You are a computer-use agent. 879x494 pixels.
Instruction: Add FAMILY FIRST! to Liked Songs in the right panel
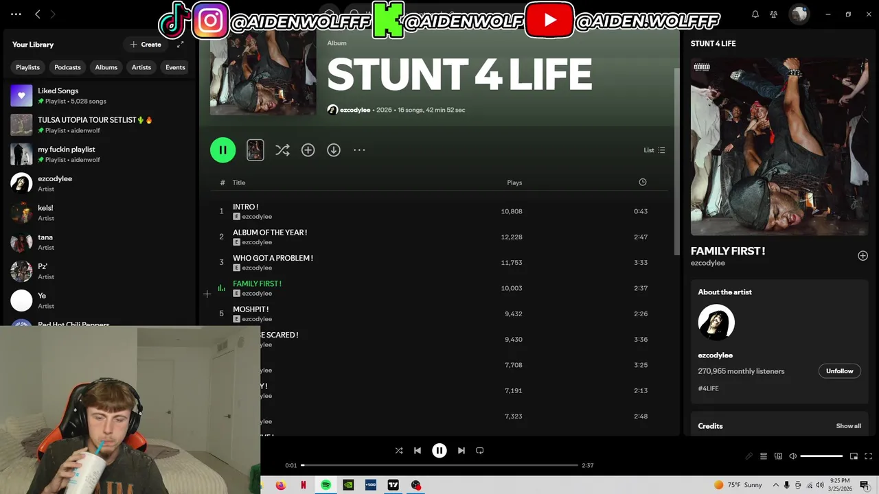pos(863,255)
